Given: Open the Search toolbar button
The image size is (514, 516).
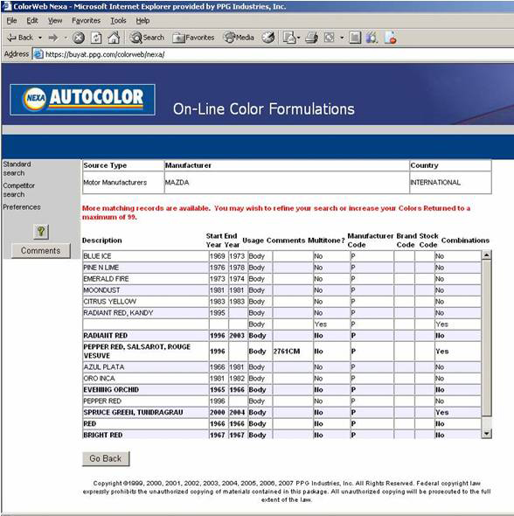Looking at the screenshot, I should (147, 38).
